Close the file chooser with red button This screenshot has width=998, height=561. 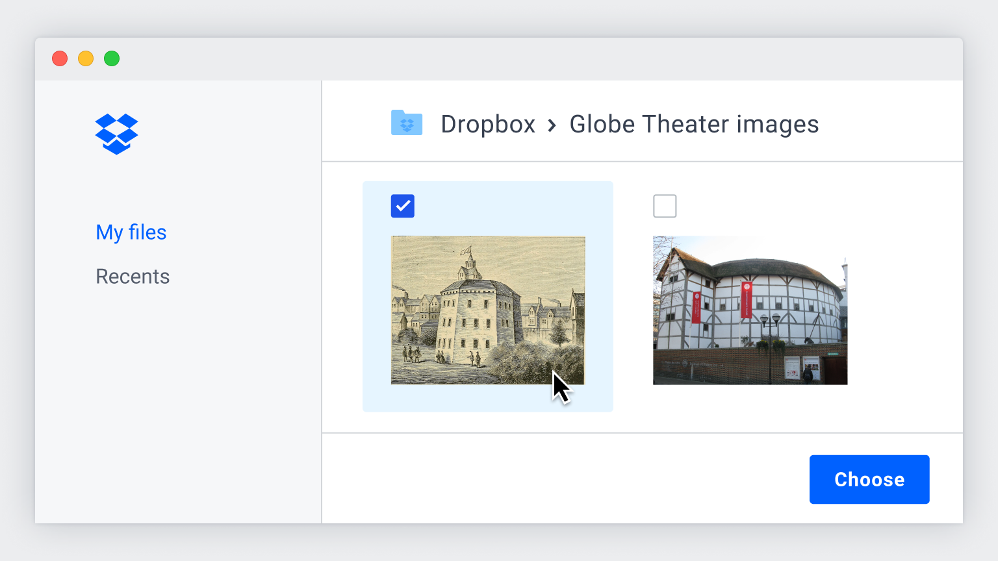point(60,58)
